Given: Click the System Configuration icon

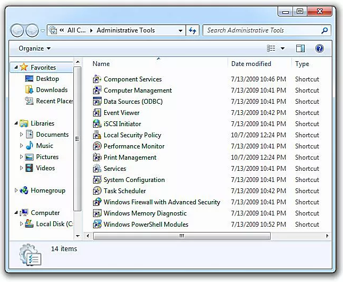Looking at the screenshot, I should coord(97,179).
